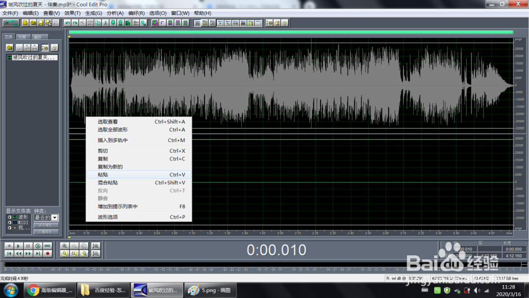This screenshot has height=298, width=529.
Task: Open the 效果(T) menu
Action: [72, 13]
